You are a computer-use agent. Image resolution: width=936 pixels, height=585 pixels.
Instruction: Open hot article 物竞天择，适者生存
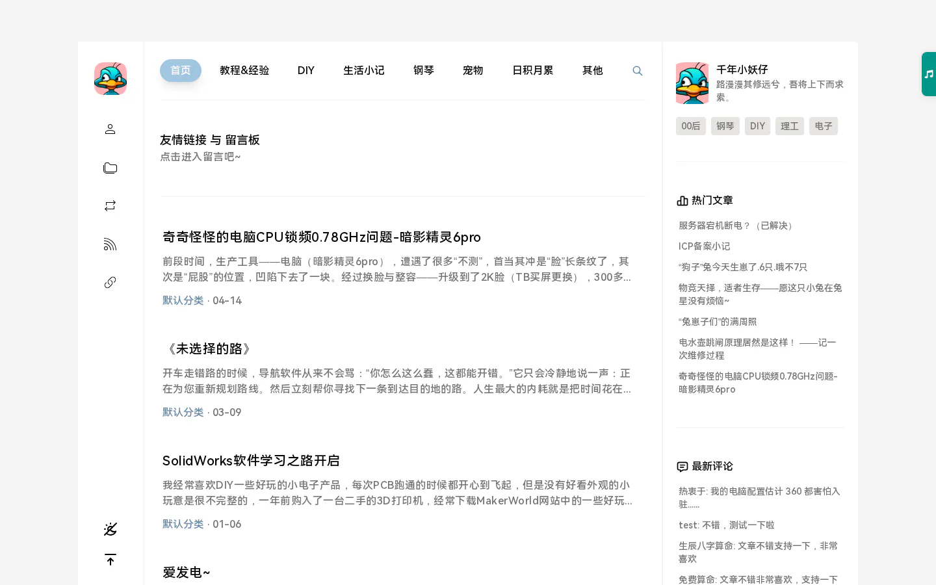(760, 294)
